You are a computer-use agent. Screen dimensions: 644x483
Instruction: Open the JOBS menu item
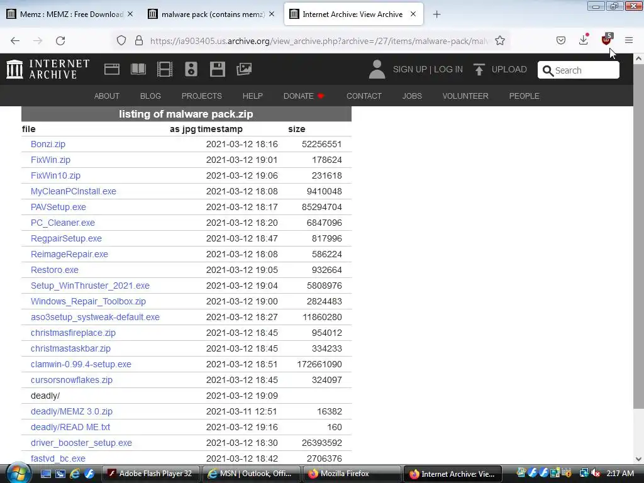point(412,96)
